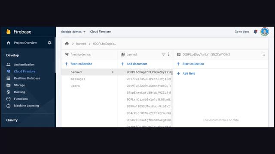Select document 00DPLbdDugYohLVmSNZXyiYi
This screenshot has height=154, width=275.
click(148, 72)
